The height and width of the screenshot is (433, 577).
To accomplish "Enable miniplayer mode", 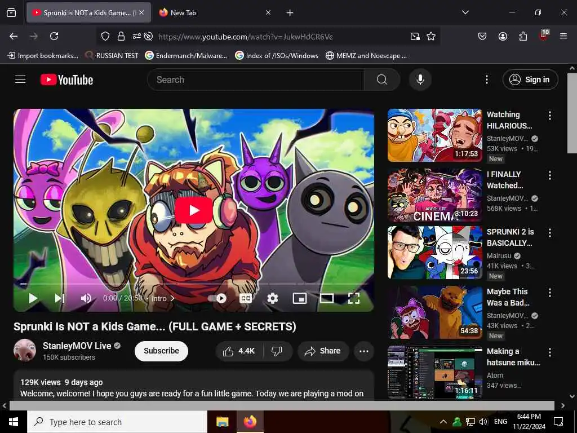I will 300,298.
